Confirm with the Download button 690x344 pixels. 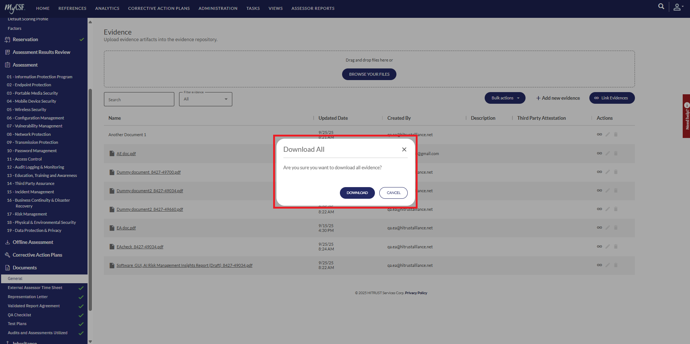click(x=357, y=193)
